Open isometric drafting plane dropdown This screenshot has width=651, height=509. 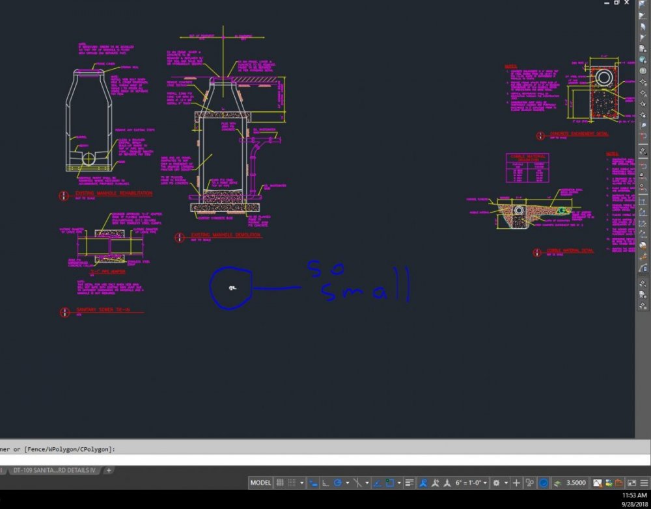click(367, 483)
